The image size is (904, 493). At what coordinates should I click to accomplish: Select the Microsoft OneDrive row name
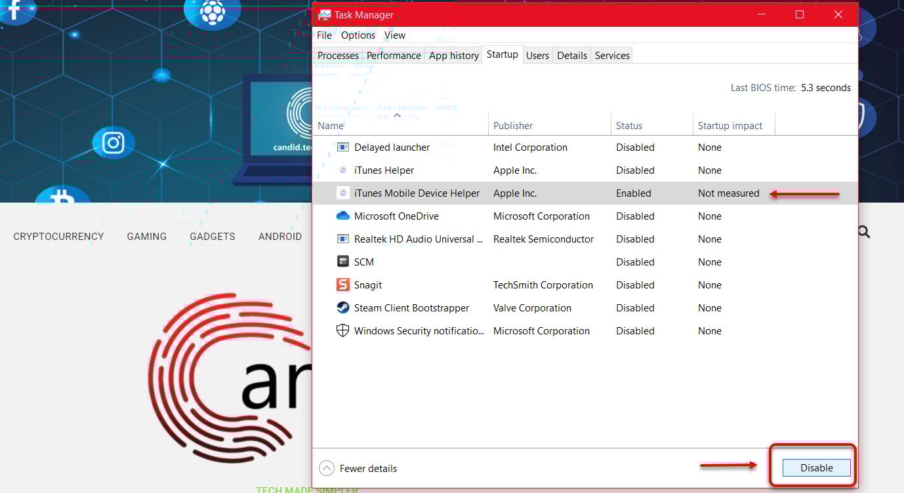click(397, 216)
